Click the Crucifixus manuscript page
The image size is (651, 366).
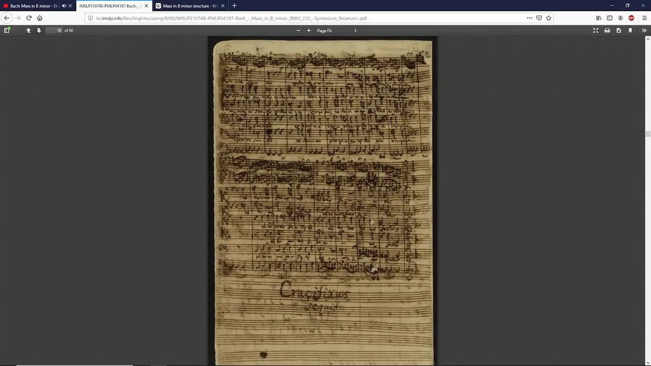(322, 202)
